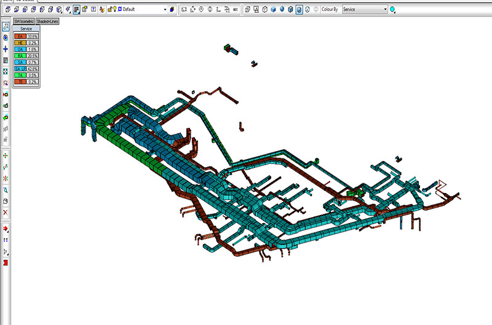This screenshot has height=325, width=492.
Task: Click the OA light blue colour swatch
Action: (x=20, y=49)
